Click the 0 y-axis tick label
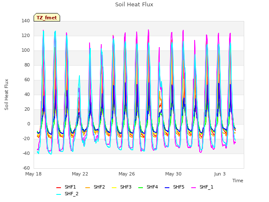Image resolution: width=269 pixels, height=202 pixels. 29,124
